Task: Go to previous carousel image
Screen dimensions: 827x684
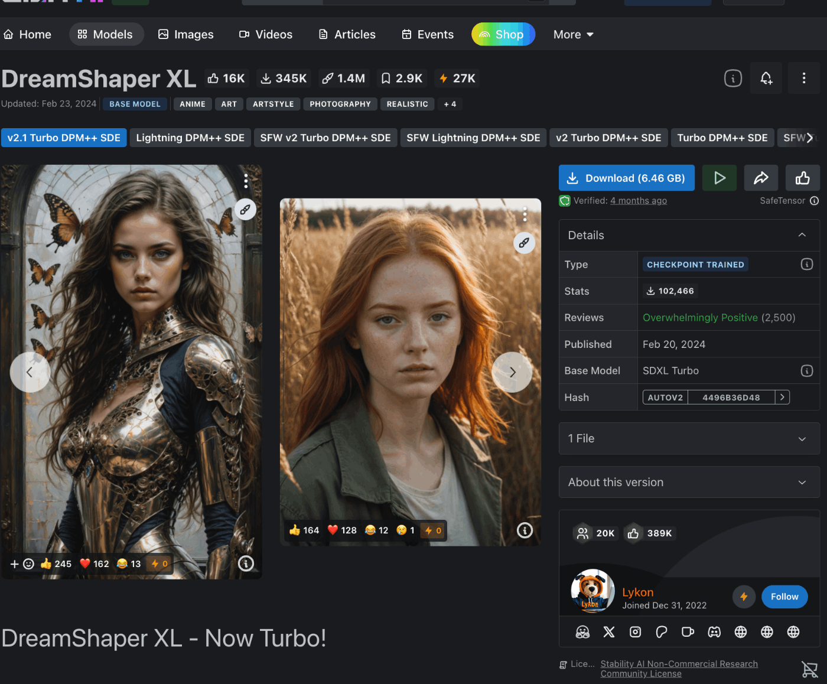Action: (30, 372)
